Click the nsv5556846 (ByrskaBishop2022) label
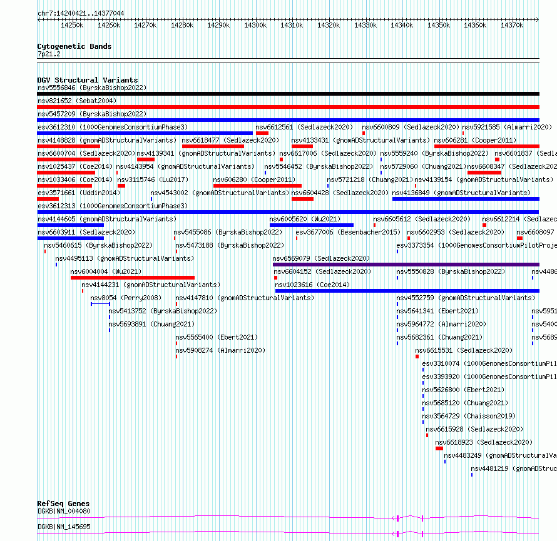557x541 pixels. (x=92, y=88)
